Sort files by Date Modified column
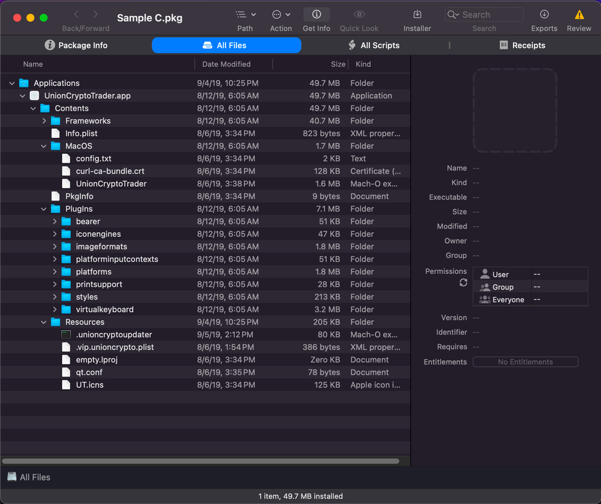Viewport: 601px width, 504px height. click(x=227, y=64)
